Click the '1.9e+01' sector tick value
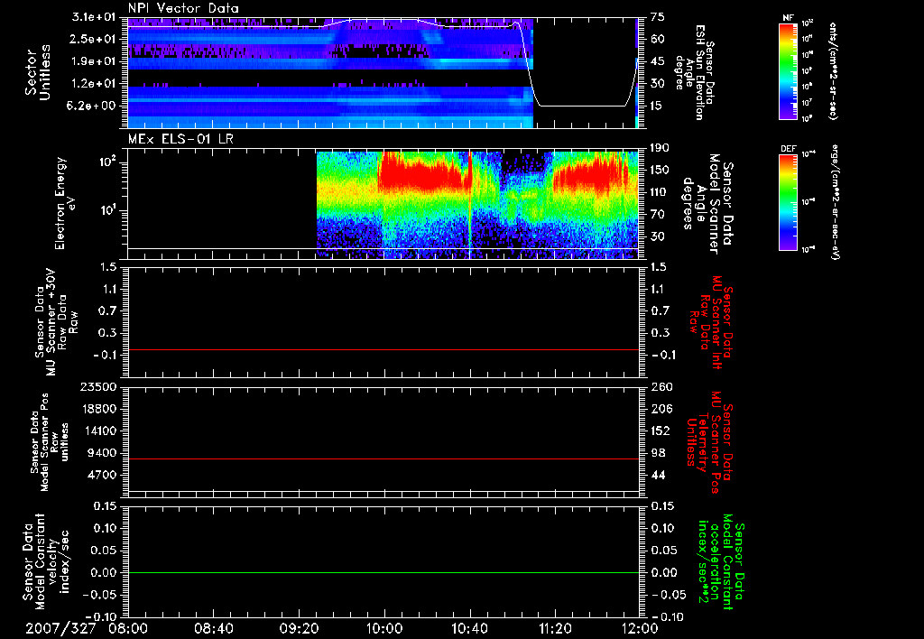924x639 pixels. click(x=94, y=61)
